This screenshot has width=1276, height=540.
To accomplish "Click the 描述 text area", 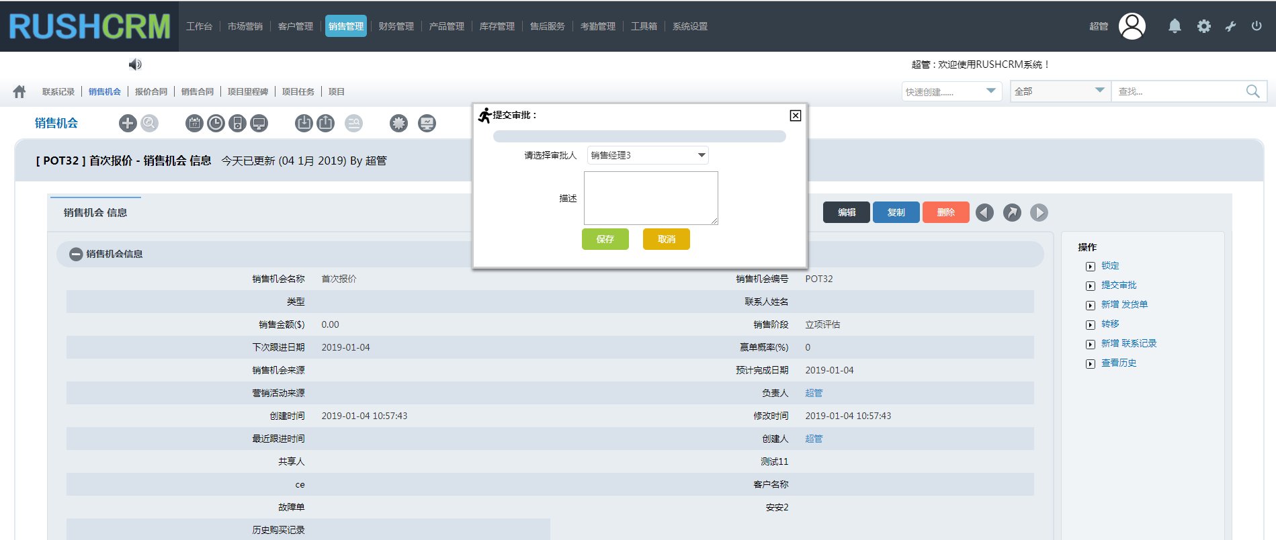I will tap(650, 198).
